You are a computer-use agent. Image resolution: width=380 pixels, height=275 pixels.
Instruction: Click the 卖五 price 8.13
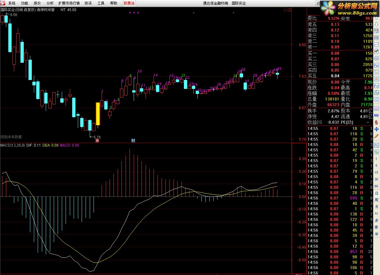click(x=335, y=25)
